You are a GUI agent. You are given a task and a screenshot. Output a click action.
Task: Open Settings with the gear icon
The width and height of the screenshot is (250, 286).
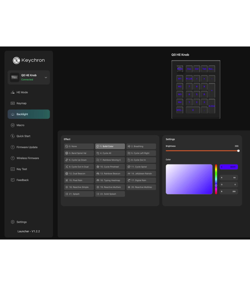pyautogui.click(x=13, y=222)
